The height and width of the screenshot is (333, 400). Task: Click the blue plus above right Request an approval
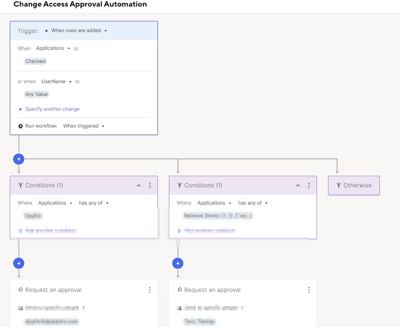click(178, 263)
